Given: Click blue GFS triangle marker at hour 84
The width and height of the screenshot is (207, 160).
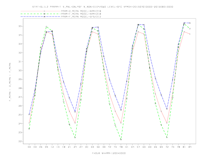Looking at the screenshot, I should click(190, 23).
